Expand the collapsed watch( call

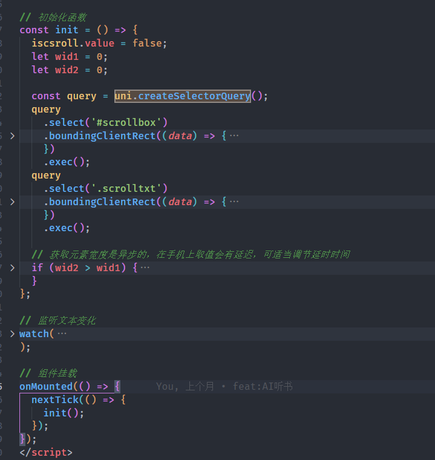pyautogui.click(x=12, y=334)
